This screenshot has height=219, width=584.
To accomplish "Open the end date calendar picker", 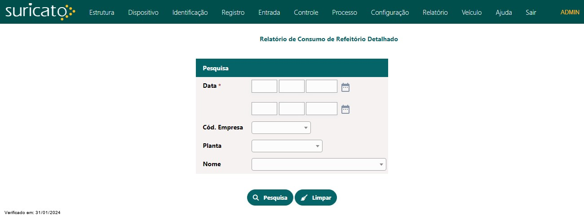I will coord(345,109).
